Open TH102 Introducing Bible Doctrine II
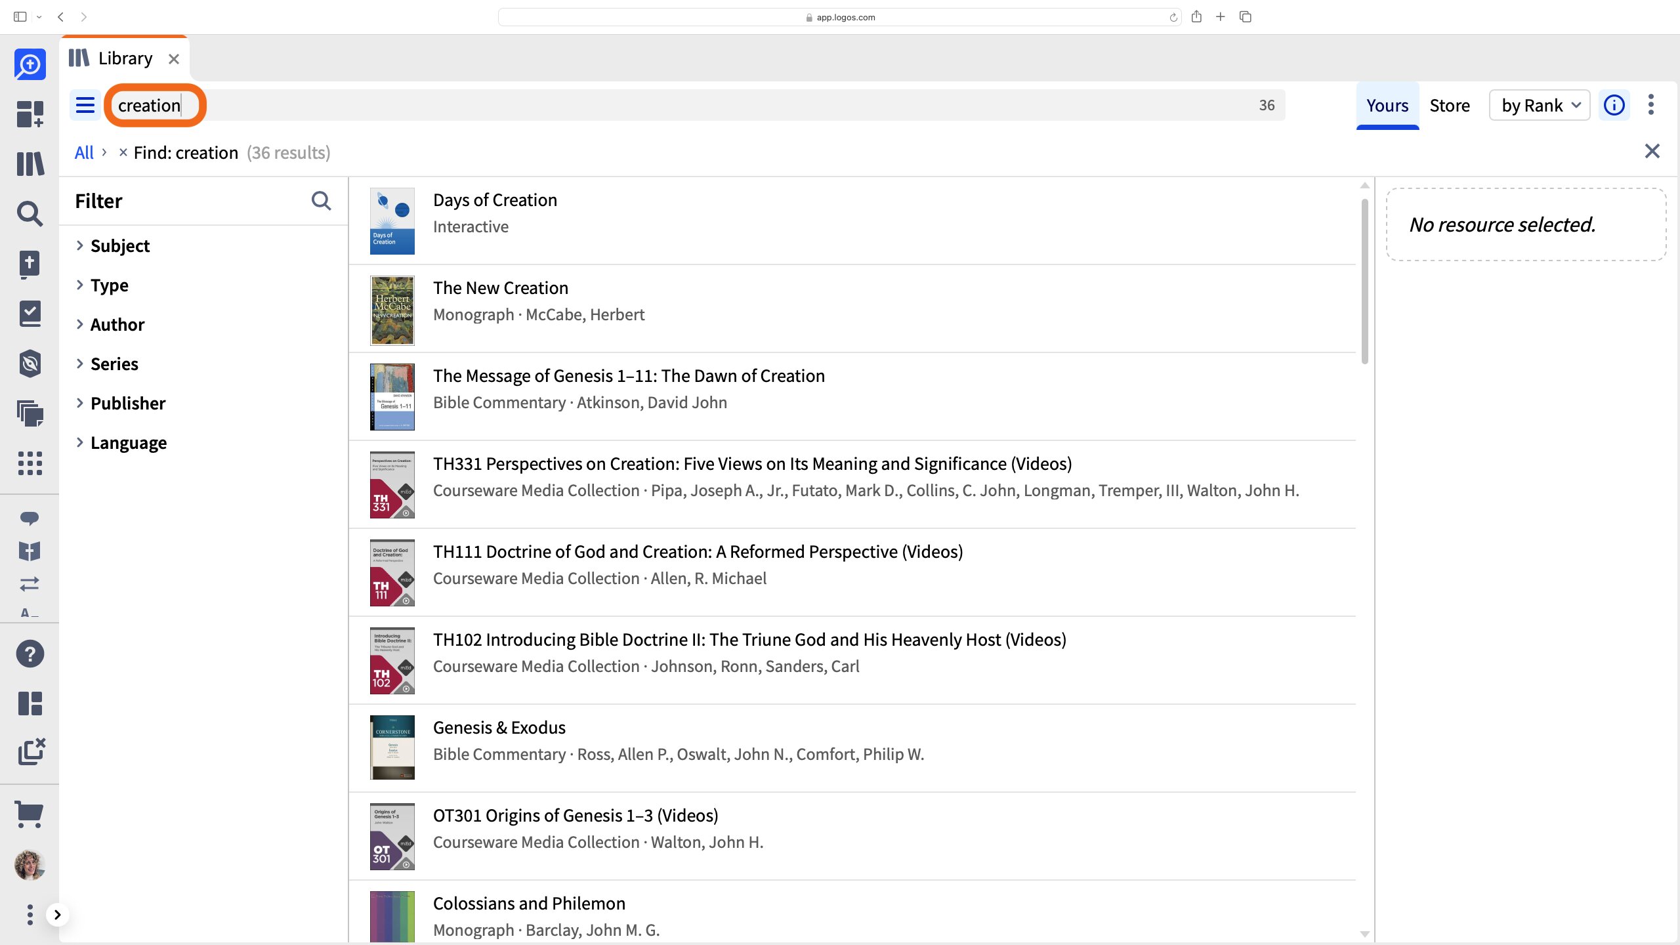The width and height of the screenshot is (1680, 945). click(749, 639)
